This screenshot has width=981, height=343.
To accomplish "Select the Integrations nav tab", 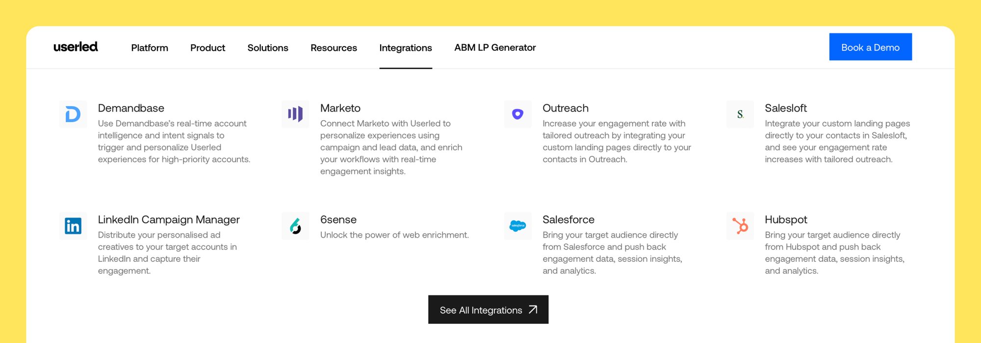I will [406, 48].
